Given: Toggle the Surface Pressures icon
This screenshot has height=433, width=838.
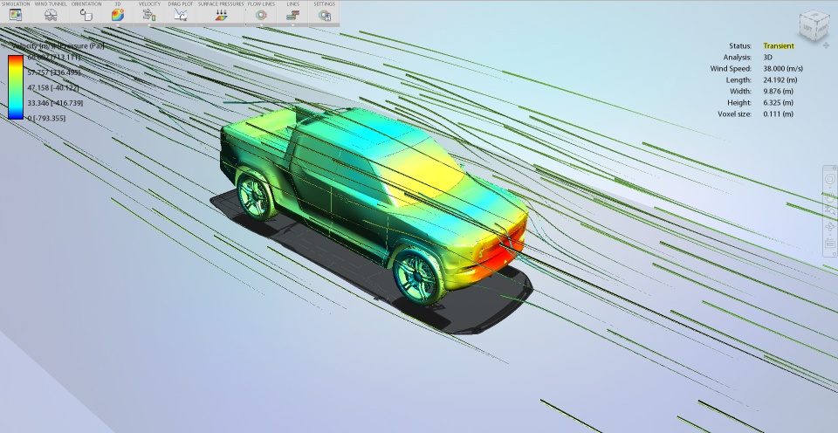Looking at the screenshot, I should click(x=221, y=15).
